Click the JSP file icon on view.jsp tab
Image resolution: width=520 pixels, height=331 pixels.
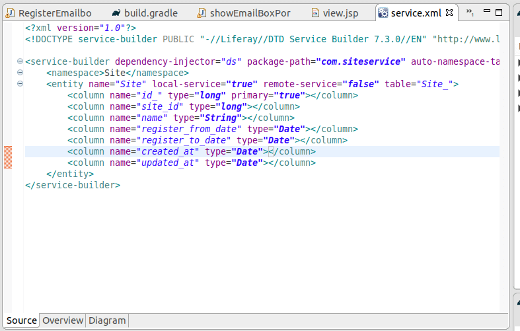(315, 13)
